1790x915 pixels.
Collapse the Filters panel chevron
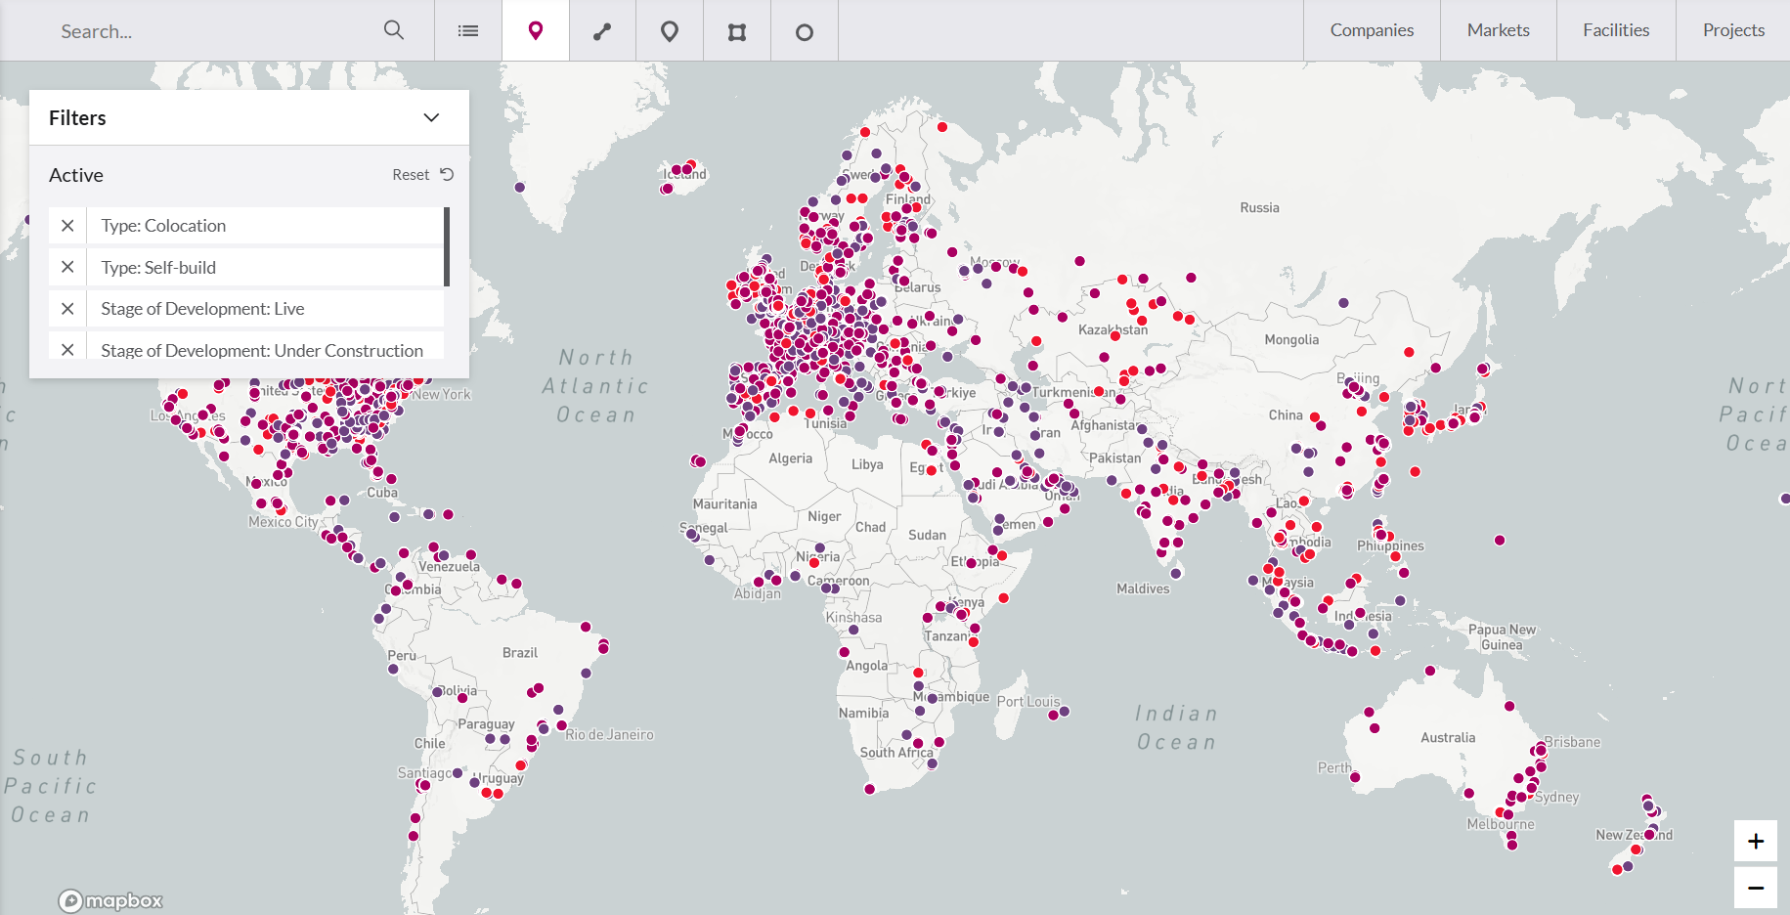[431, 117]
